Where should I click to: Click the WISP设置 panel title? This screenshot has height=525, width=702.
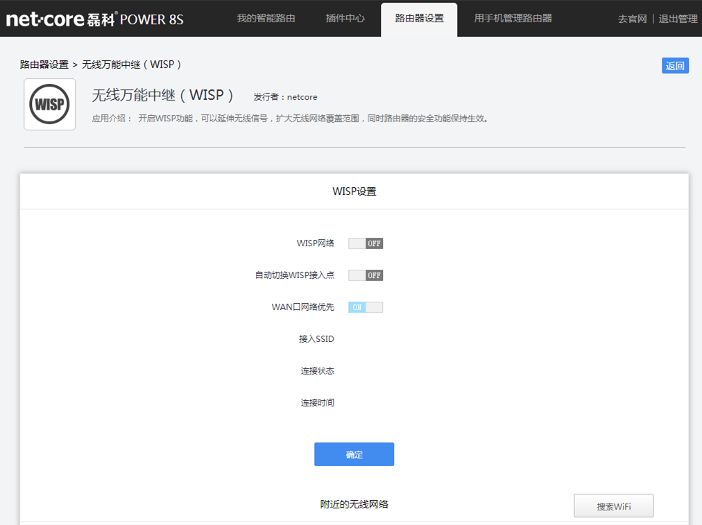coord(354,191)
